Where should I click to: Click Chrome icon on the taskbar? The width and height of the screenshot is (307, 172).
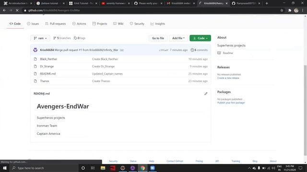tap(142, 168)
